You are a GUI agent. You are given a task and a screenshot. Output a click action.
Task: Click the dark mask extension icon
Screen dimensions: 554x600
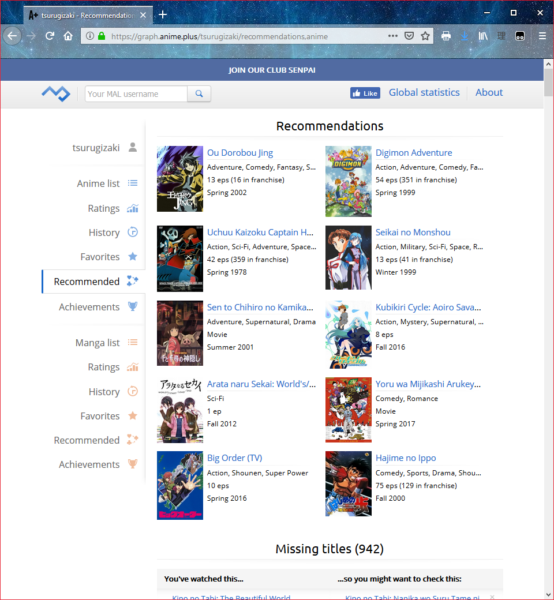click(x=520, y=36)
